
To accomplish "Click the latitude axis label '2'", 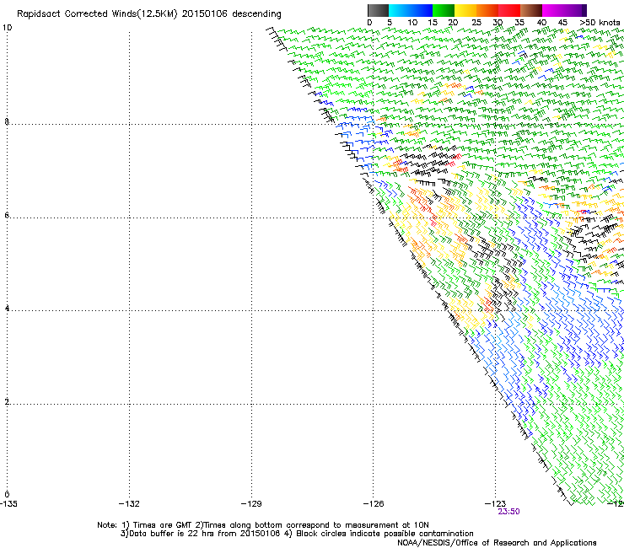I will [x=7, y=401].
